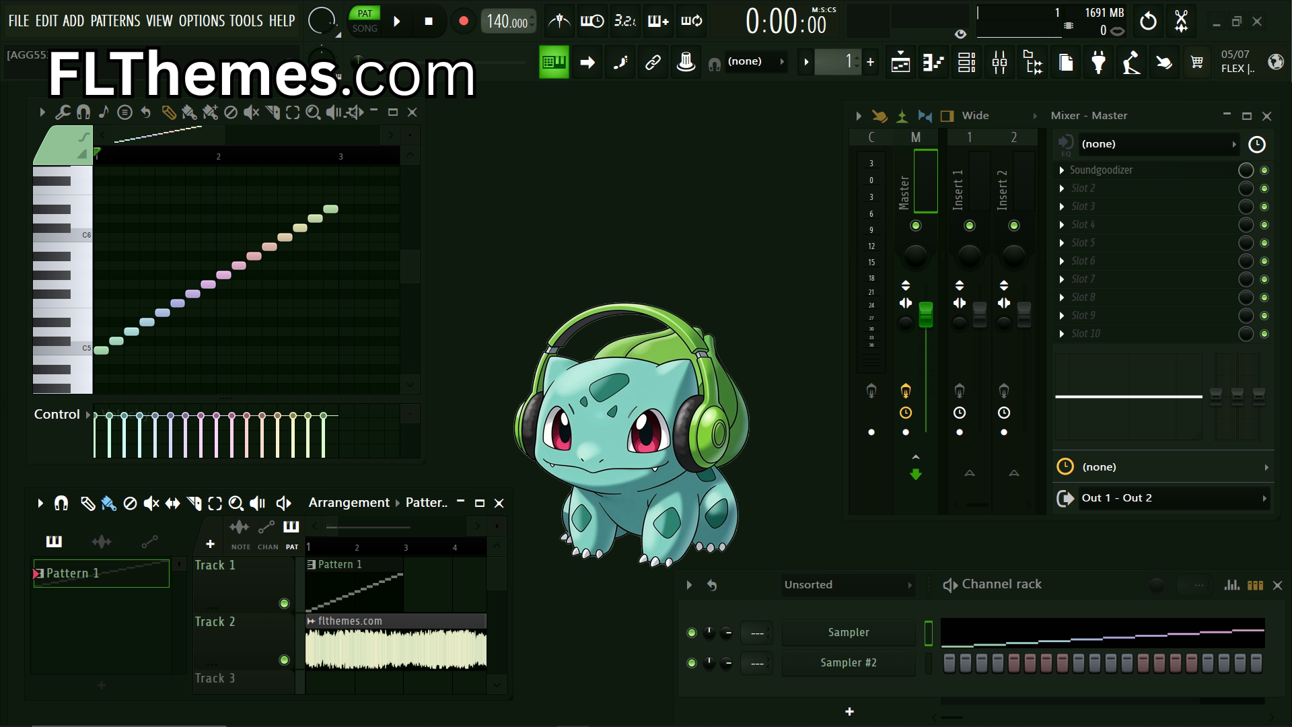1292x727 pixels.
Task: Open the Wide mixer layout dropdown
Action: (x=999, y=116)
